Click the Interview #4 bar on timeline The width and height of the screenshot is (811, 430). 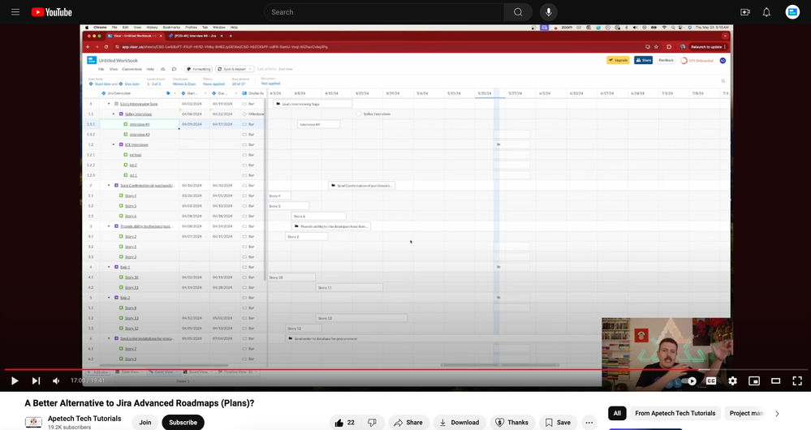tap(318, 124)
